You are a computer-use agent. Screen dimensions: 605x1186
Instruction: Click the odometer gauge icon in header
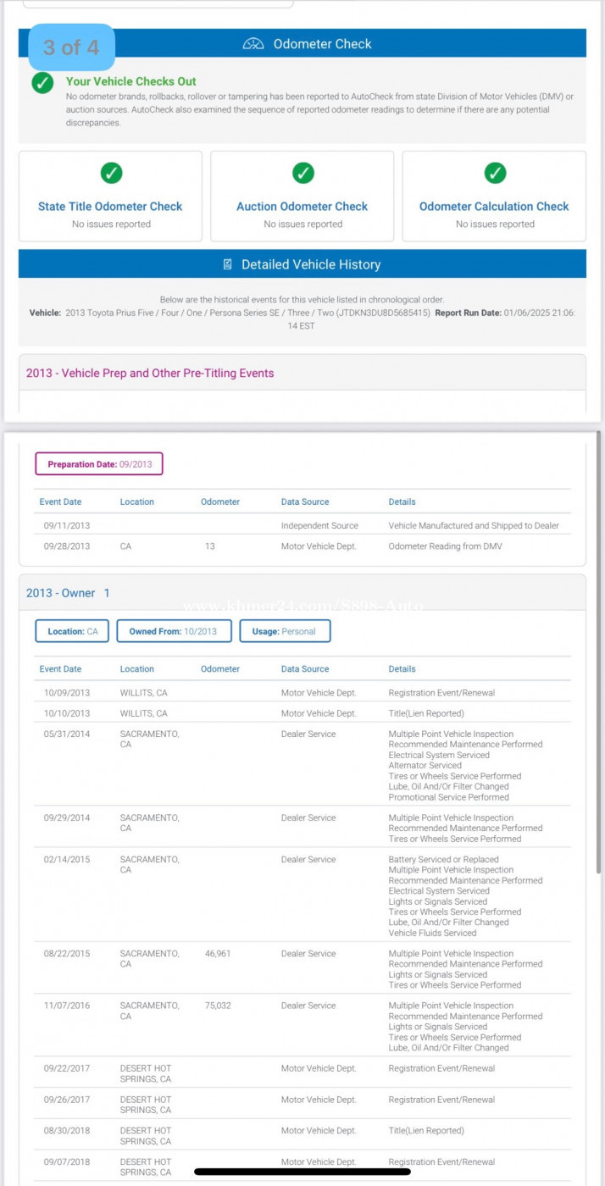(x=253, y=44)
